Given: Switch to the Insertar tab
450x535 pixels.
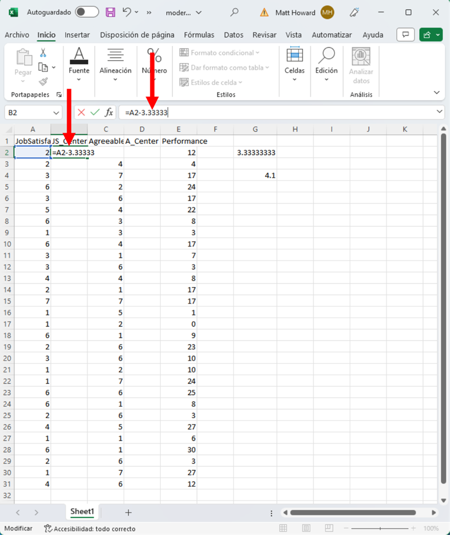Looking at the screenshot, I should tap(77, 35).
